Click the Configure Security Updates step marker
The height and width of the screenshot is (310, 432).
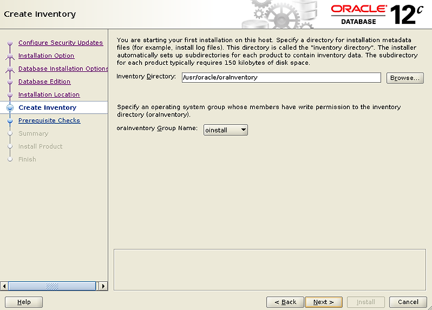[10, 43]
